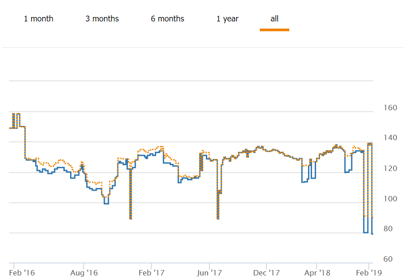Click the 100 price axis label
404x279 pixels.
(x=391, y=199)
